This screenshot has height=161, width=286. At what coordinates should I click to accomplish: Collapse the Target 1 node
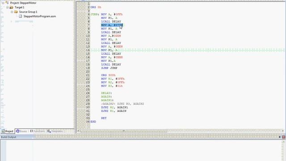(x=8, y=8)
